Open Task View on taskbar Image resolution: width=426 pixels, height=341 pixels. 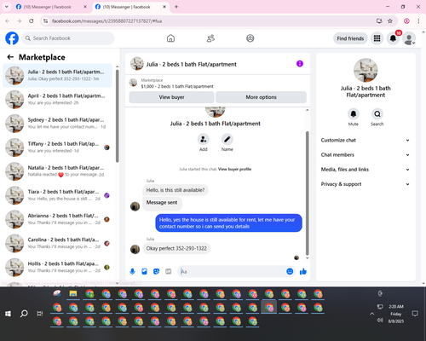point(40,314)
